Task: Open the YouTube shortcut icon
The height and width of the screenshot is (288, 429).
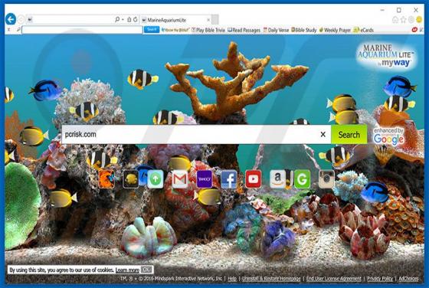Action: tap(253, 179)
